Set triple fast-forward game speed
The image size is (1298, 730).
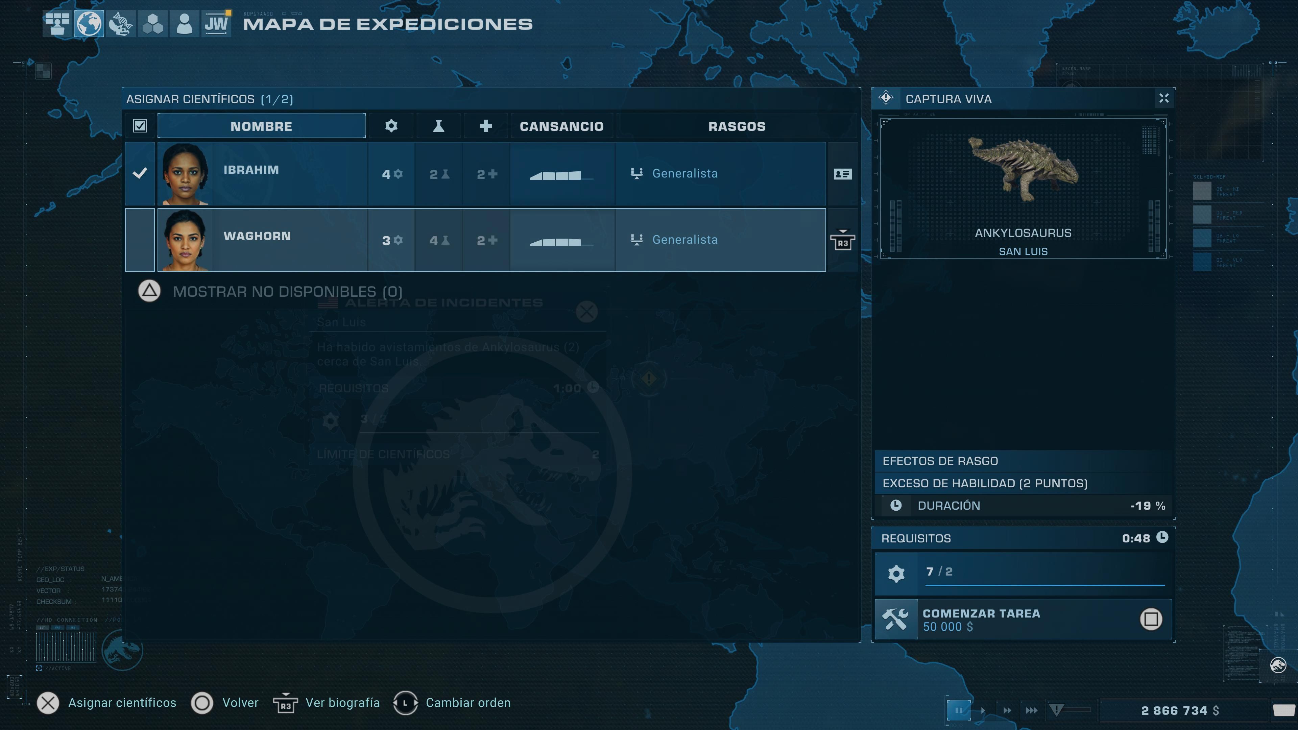click(x=1031, y=710)
